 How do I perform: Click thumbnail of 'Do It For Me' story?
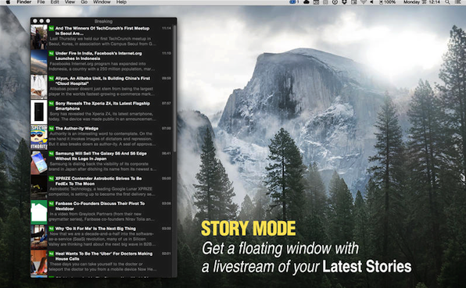[x=39, y=237]
